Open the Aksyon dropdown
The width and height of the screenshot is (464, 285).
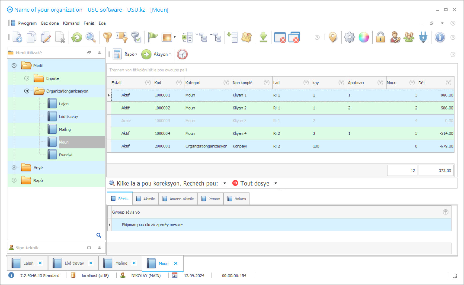point(162,54)
